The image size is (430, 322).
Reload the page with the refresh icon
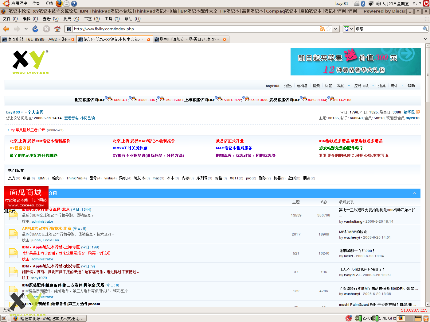35,29
